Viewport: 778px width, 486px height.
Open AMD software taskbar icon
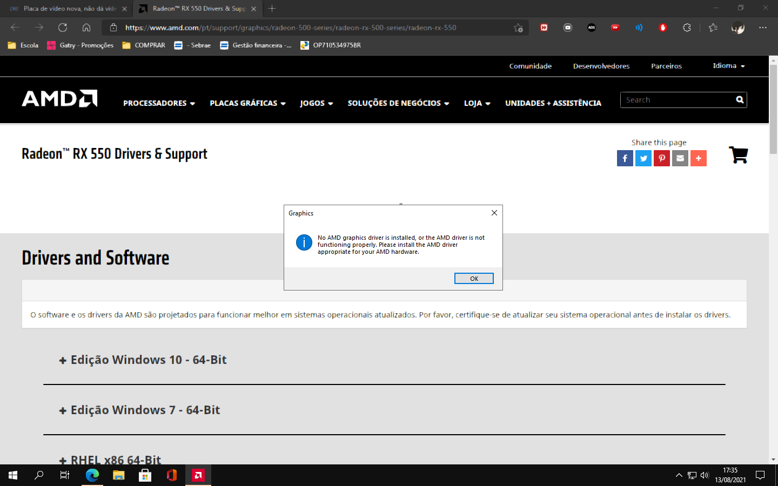198,475
